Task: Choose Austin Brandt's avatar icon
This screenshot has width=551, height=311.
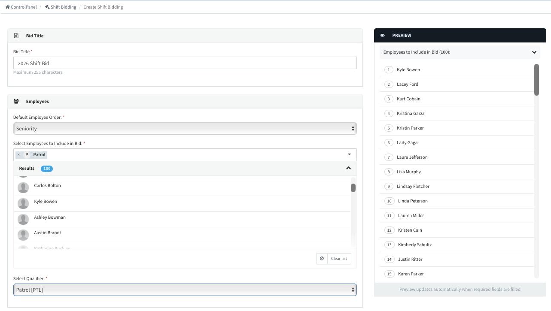Action: tap(23, 235)
